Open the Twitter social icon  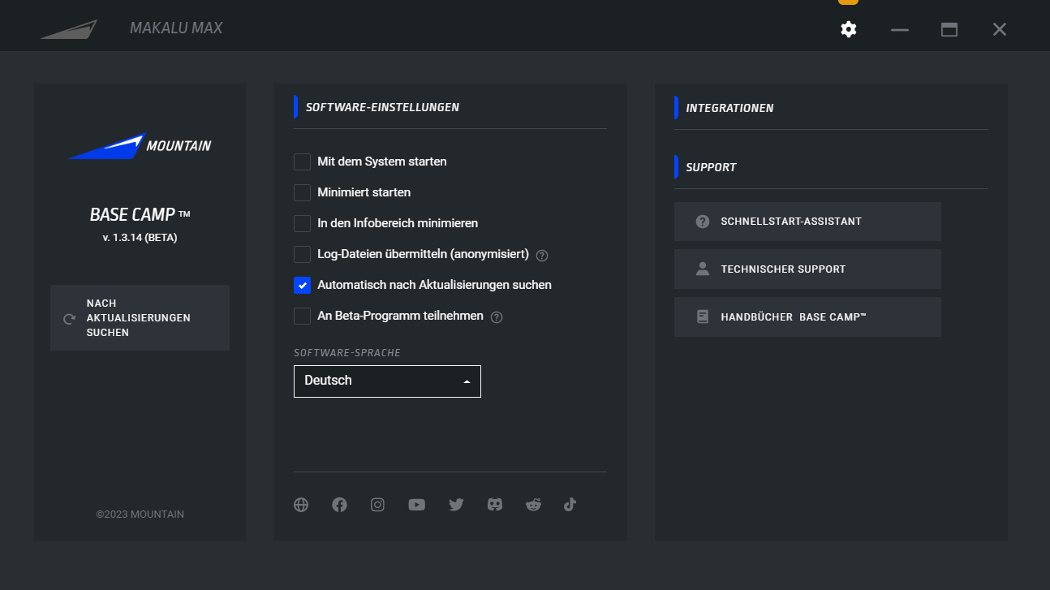pos(456,505)
